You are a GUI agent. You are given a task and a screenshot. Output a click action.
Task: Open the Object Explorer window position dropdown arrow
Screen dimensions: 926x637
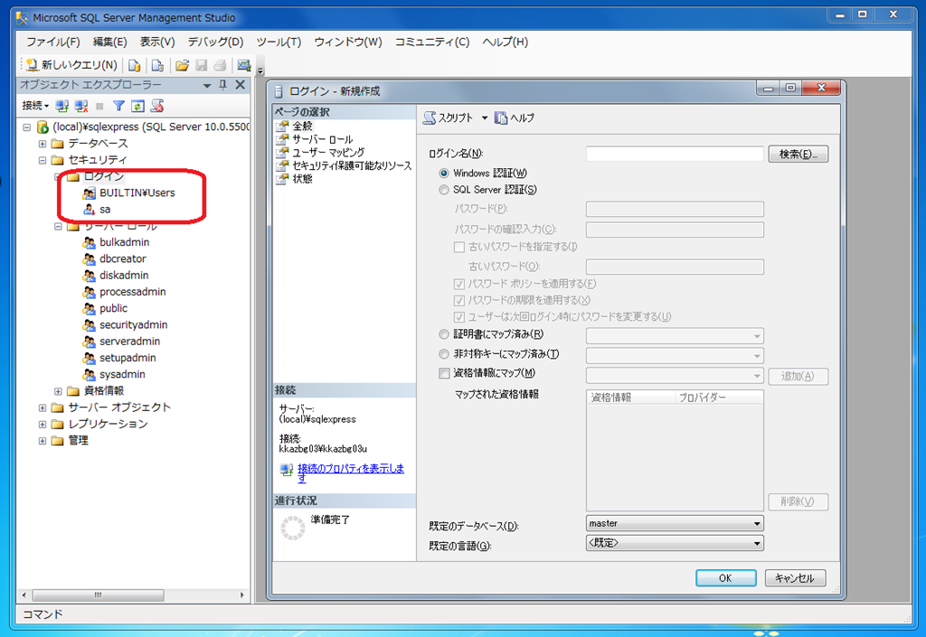(207, 86)
